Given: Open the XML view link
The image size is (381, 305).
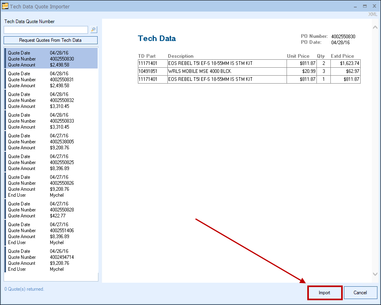Looking at the screenshot, I should [373, 14].
